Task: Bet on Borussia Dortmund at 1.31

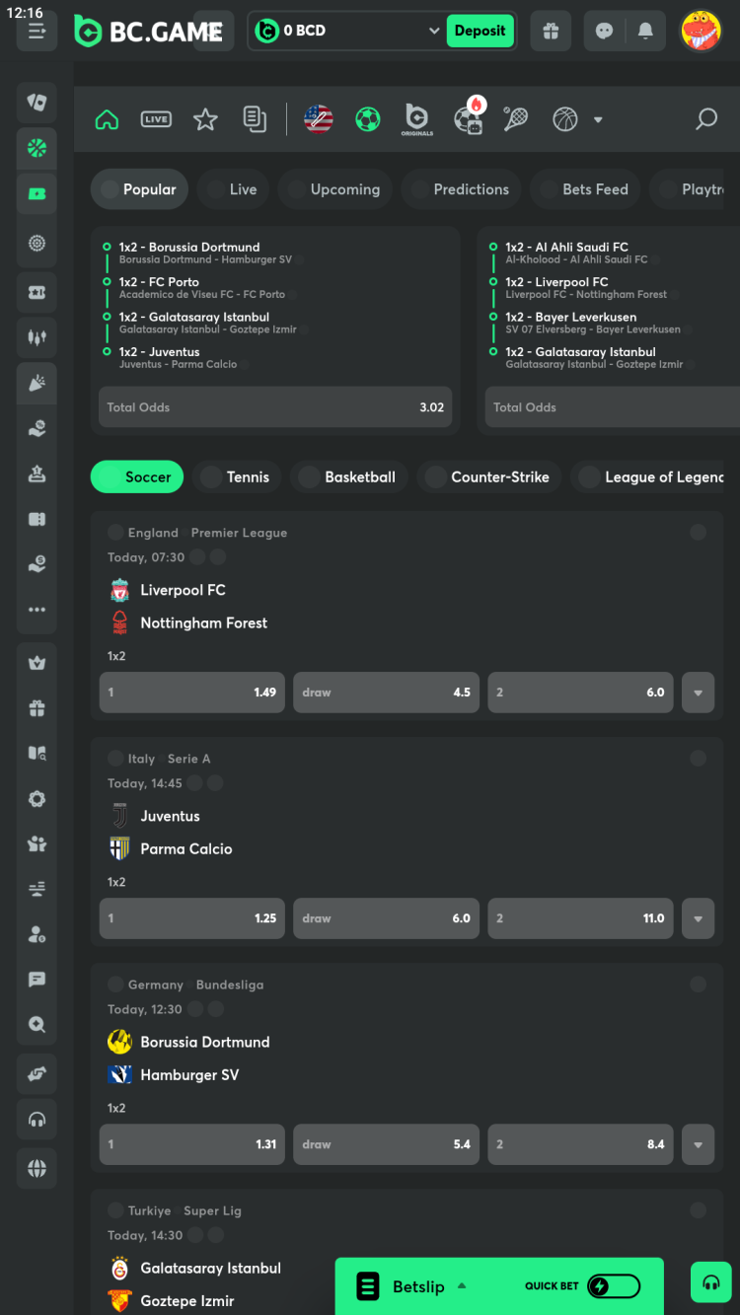Action: tap(192, 1144)
